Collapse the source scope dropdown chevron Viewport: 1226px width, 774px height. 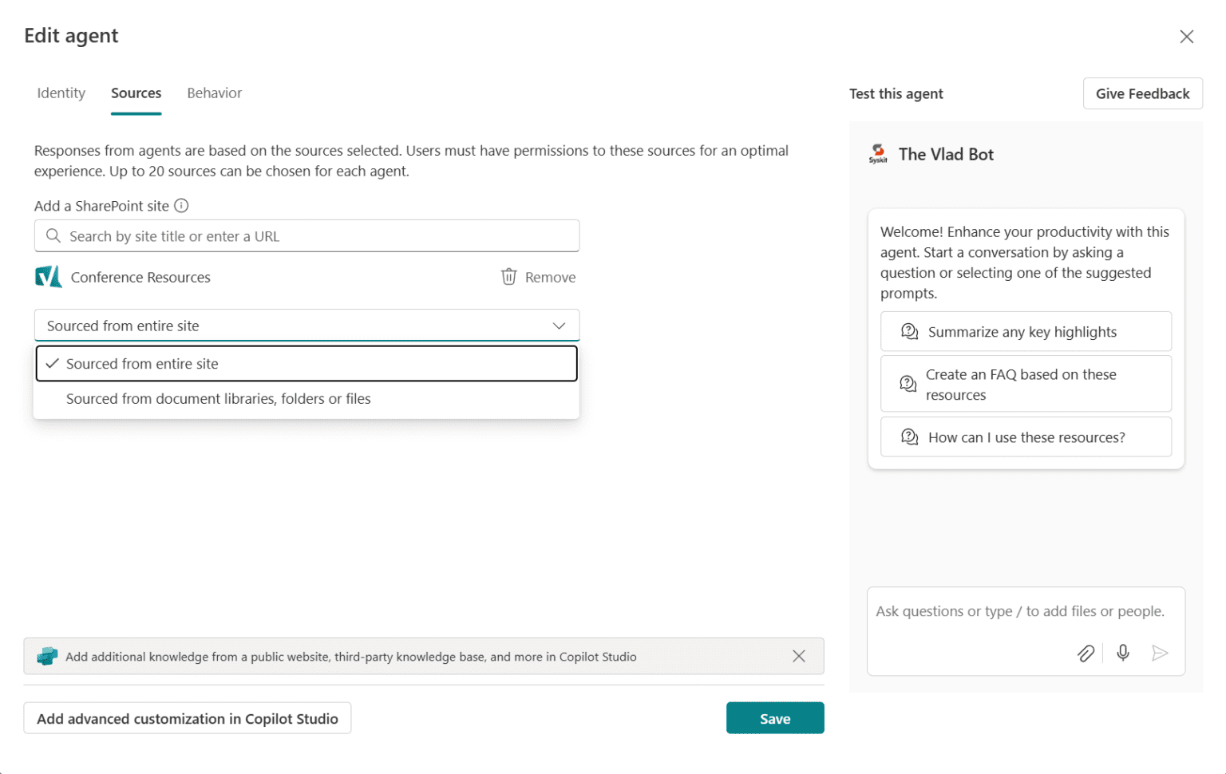pyautogui.click(x=559, y=326)
